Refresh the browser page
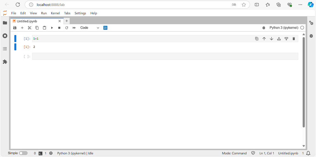 18,5
